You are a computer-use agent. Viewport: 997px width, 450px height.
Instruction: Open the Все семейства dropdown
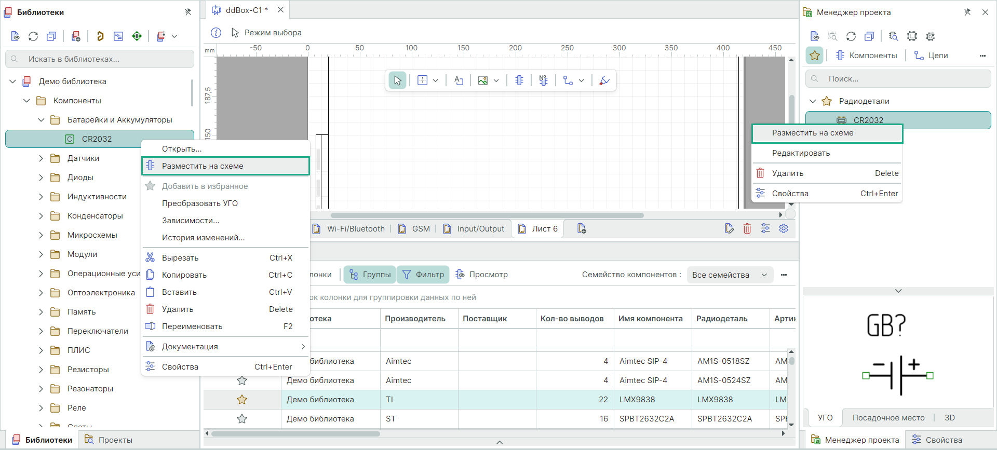730,275
